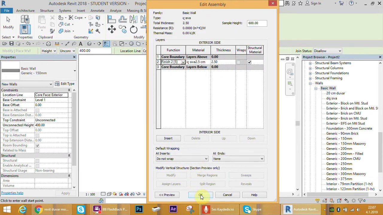Edit the Sample Height input field

pos(257,23)
